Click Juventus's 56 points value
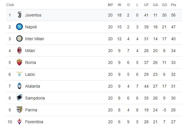Screen dimensions: 182x127 click(x=173, y=15)
